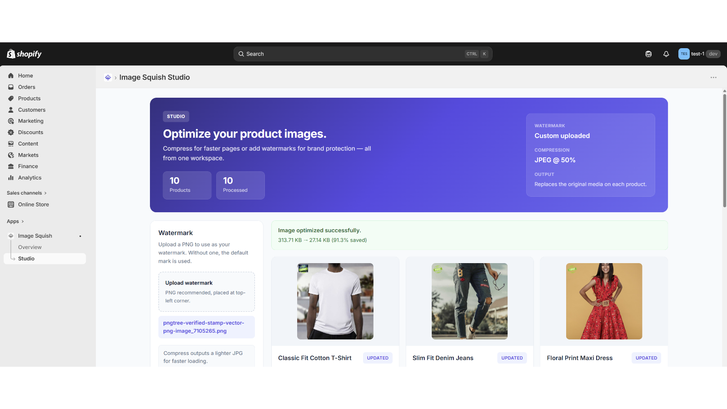Click the Shopify logo
The height and width of the screenshot is (409, 727).
(24, 54)
